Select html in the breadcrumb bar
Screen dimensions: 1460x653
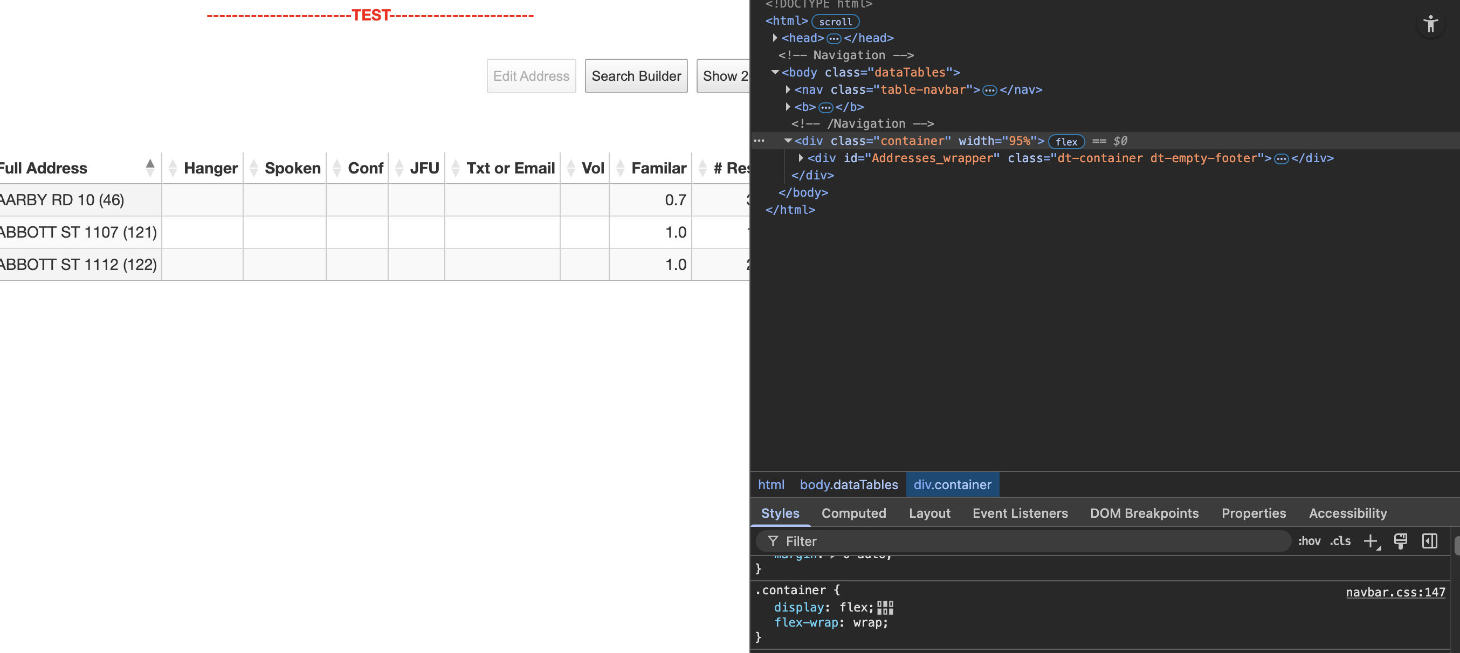point(771,485)
